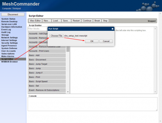The image size is (162, 123).
Task: Click the New... toolbar button
Action: [47, 21]
